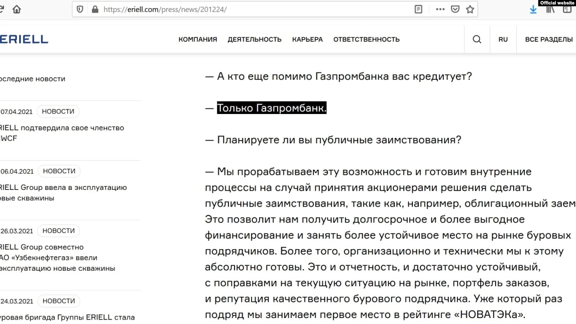
Task: Click НОВОСТИ tag next to 06.04.2021
Action: 59,171
